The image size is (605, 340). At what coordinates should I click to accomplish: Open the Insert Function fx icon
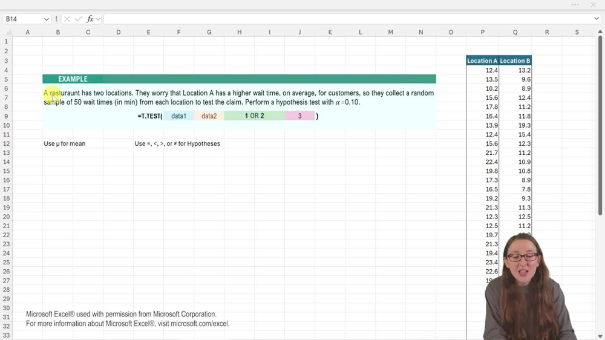[90, 19]
